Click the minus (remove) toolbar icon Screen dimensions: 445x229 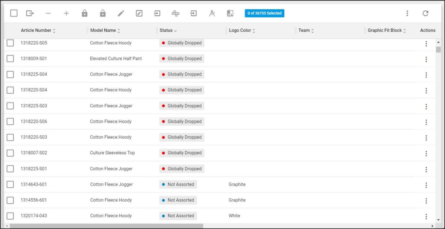(x=48, y=13)
